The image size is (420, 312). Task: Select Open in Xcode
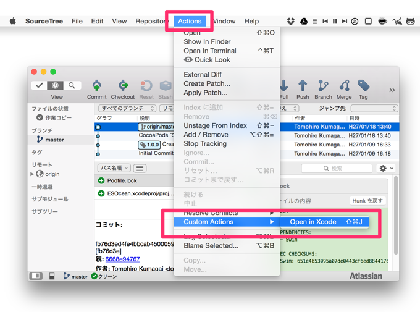[x=325, y=222]
